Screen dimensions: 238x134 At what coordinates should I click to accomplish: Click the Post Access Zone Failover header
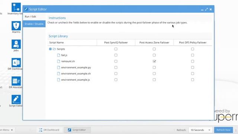(x=154, y=42)
